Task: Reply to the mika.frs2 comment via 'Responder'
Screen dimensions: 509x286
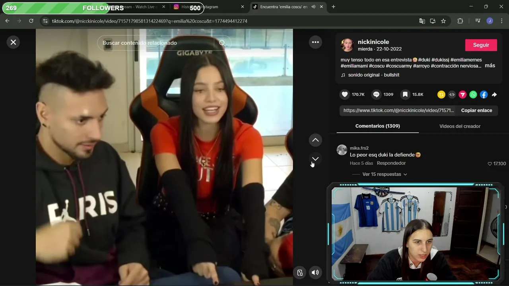Action: pos(391,163)
